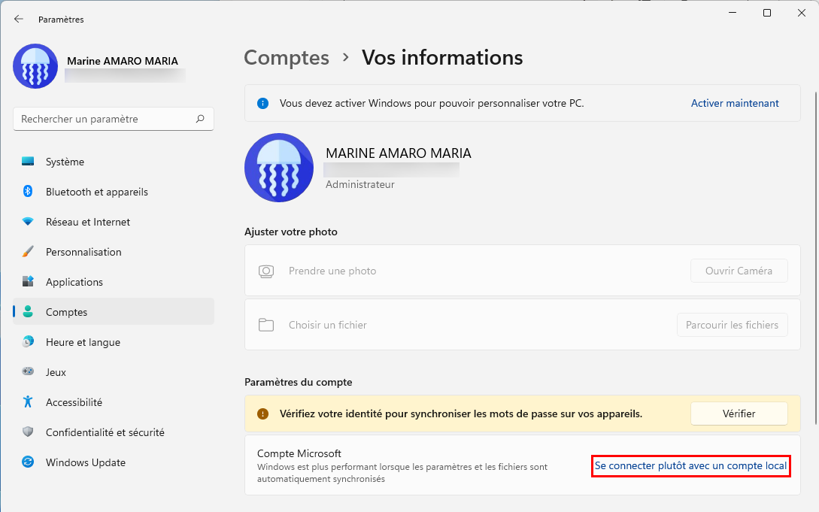Click the blue info icon in activation banner
Screen dimensions: 819x512
[262, 103]
